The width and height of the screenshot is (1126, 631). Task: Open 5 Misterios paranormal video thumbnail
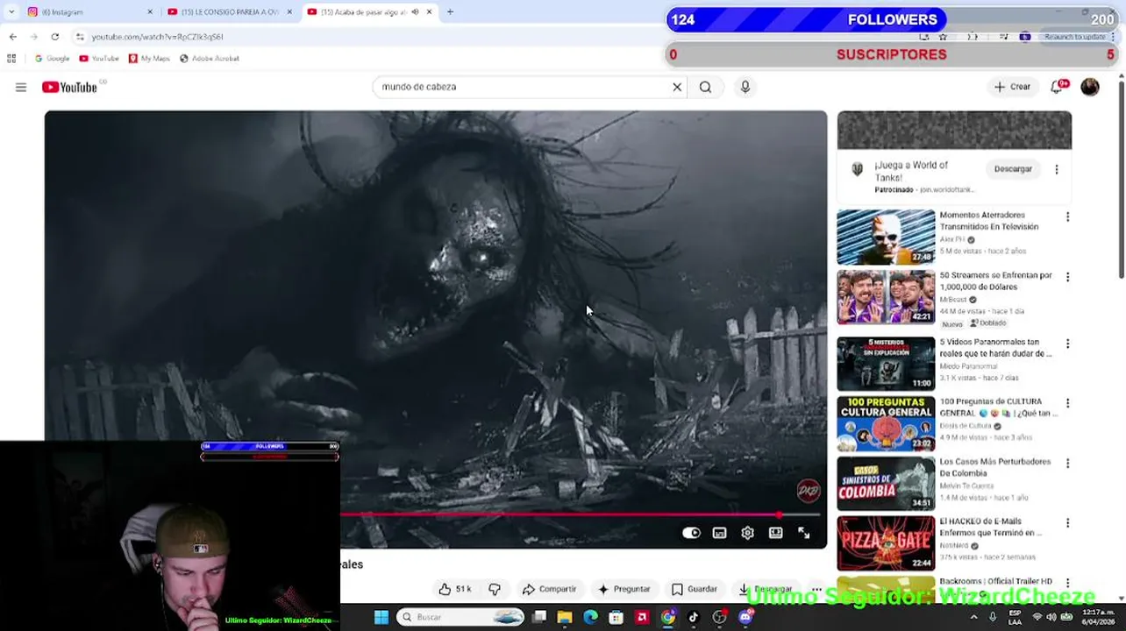click(886, 364)
